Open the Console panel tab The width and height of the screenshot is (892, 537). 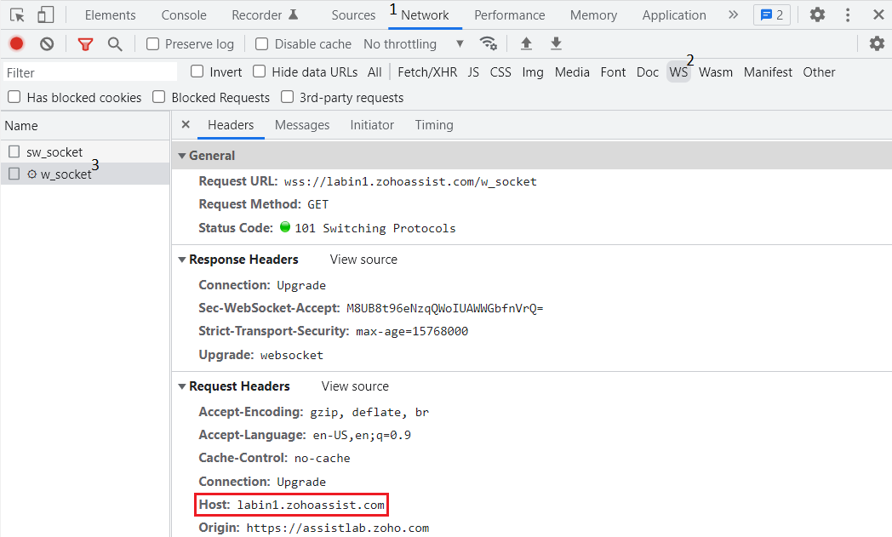tap(184, 15)
